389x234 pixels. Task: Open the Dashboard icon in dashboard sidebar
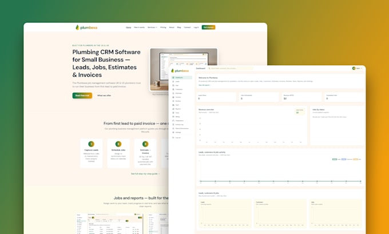[173, 78]
